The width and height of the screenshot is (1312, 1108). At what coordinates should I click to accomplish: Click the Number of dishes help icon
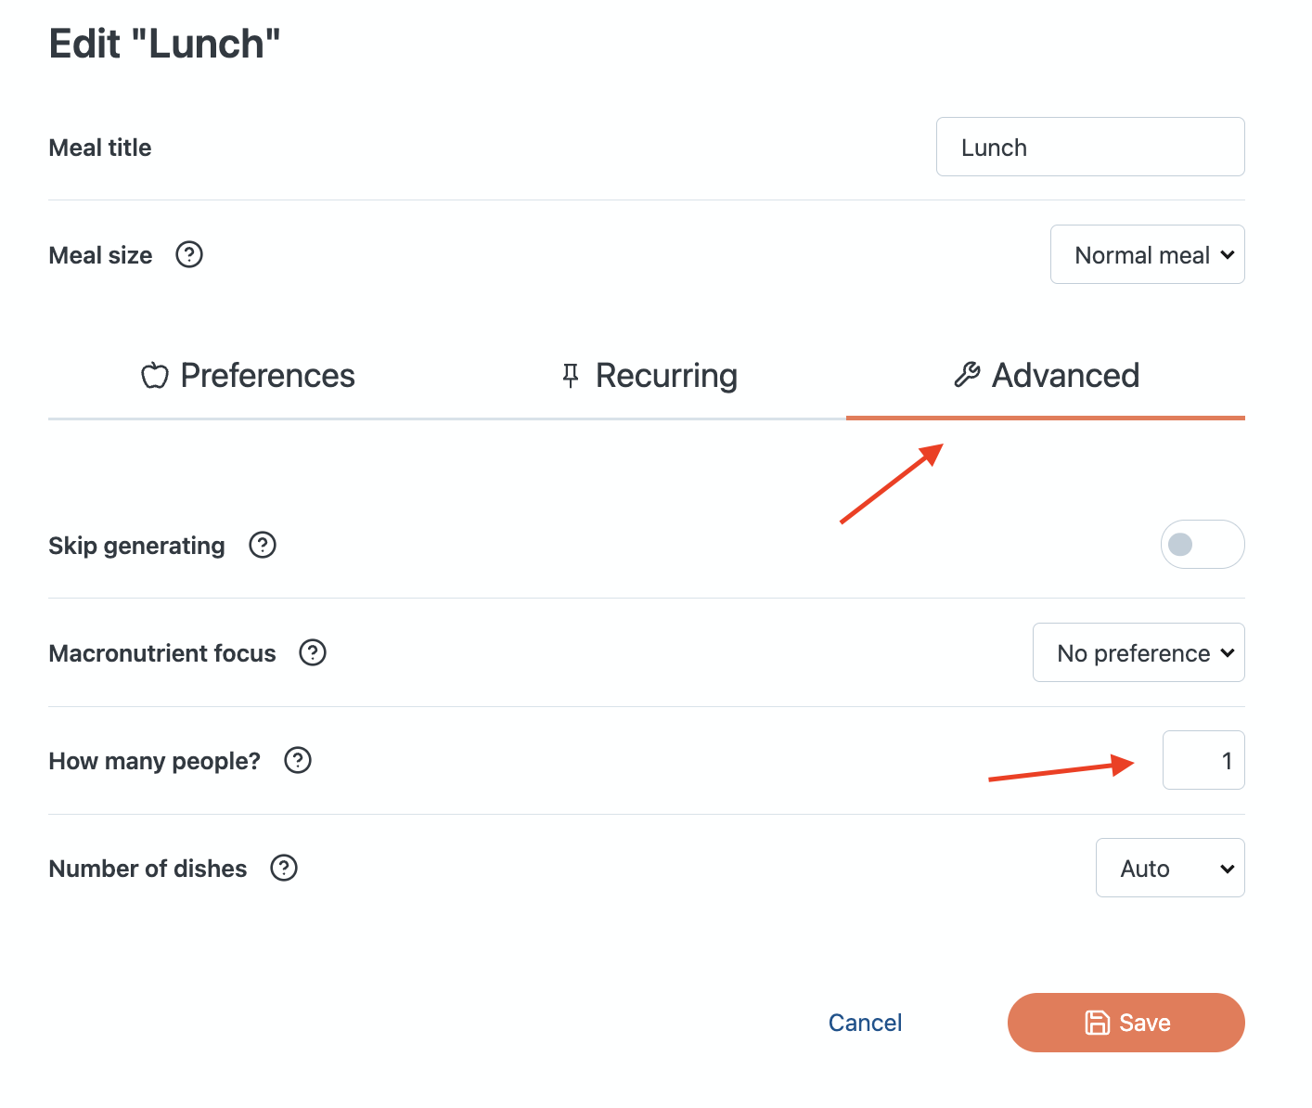tap(284, 868)
